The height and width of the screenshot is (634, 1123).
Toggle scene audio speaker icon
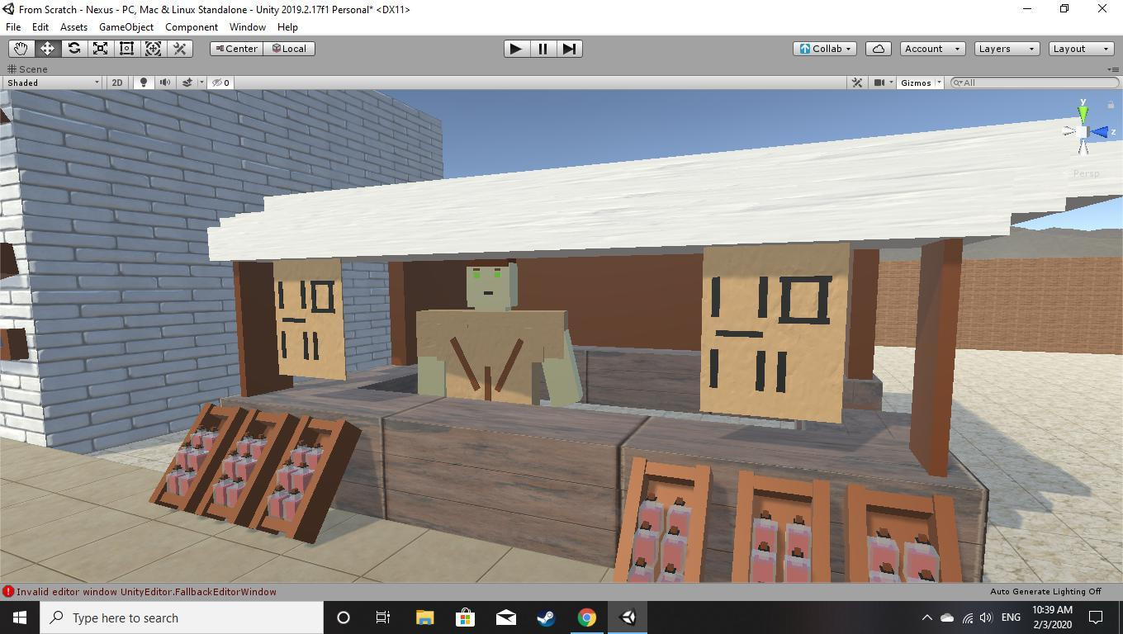coord(165,83)
